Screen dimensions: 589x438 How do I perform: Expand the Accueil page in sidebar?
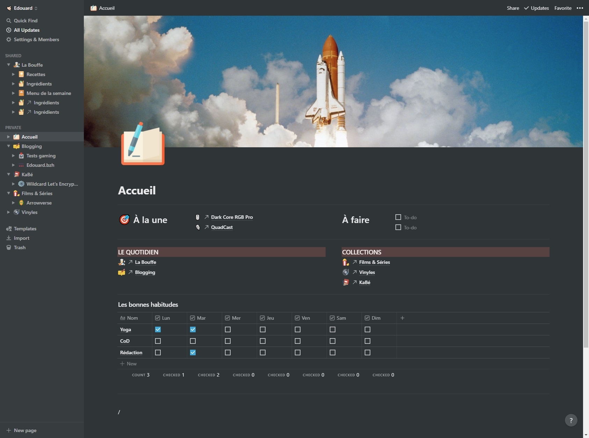coord(8,137)
